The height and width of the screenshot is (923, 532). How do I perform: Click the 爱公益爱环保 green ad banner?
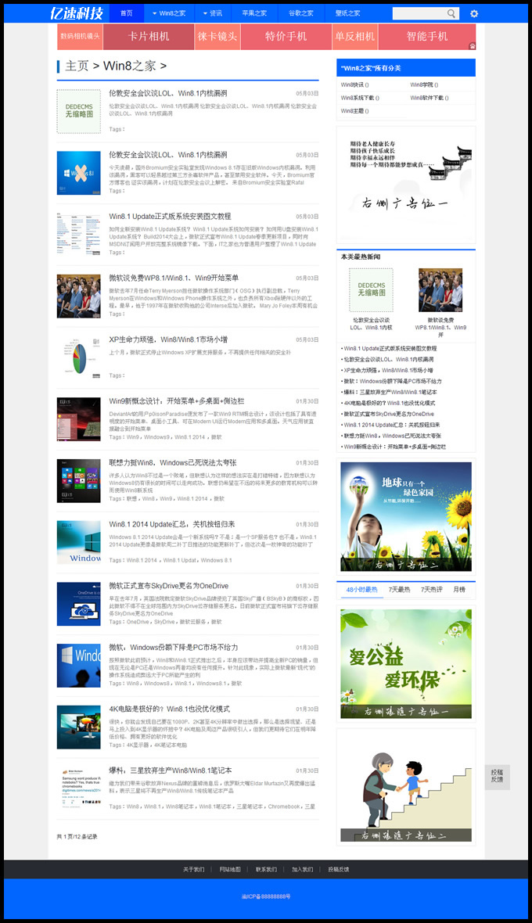click(406, 663)
